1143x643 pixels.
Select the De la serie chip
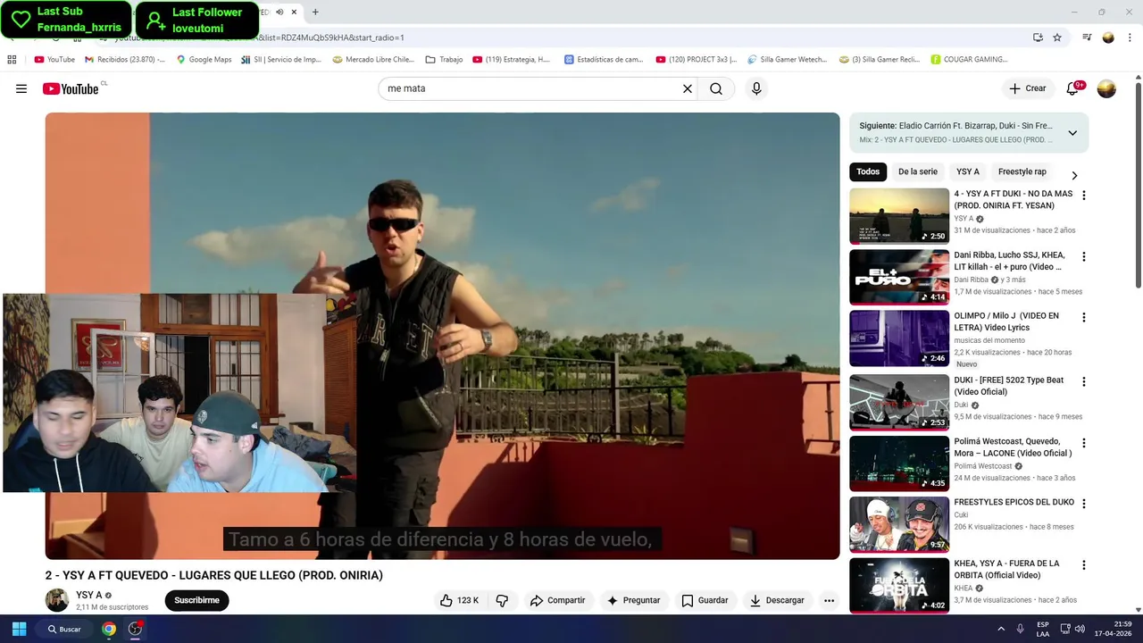click(x=918, y=171)
